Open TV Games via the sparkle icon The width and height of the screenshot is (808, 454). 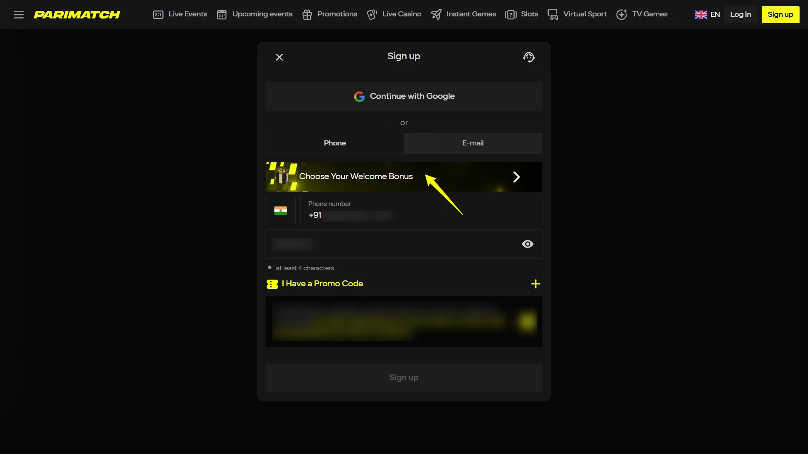click(622, 14)
